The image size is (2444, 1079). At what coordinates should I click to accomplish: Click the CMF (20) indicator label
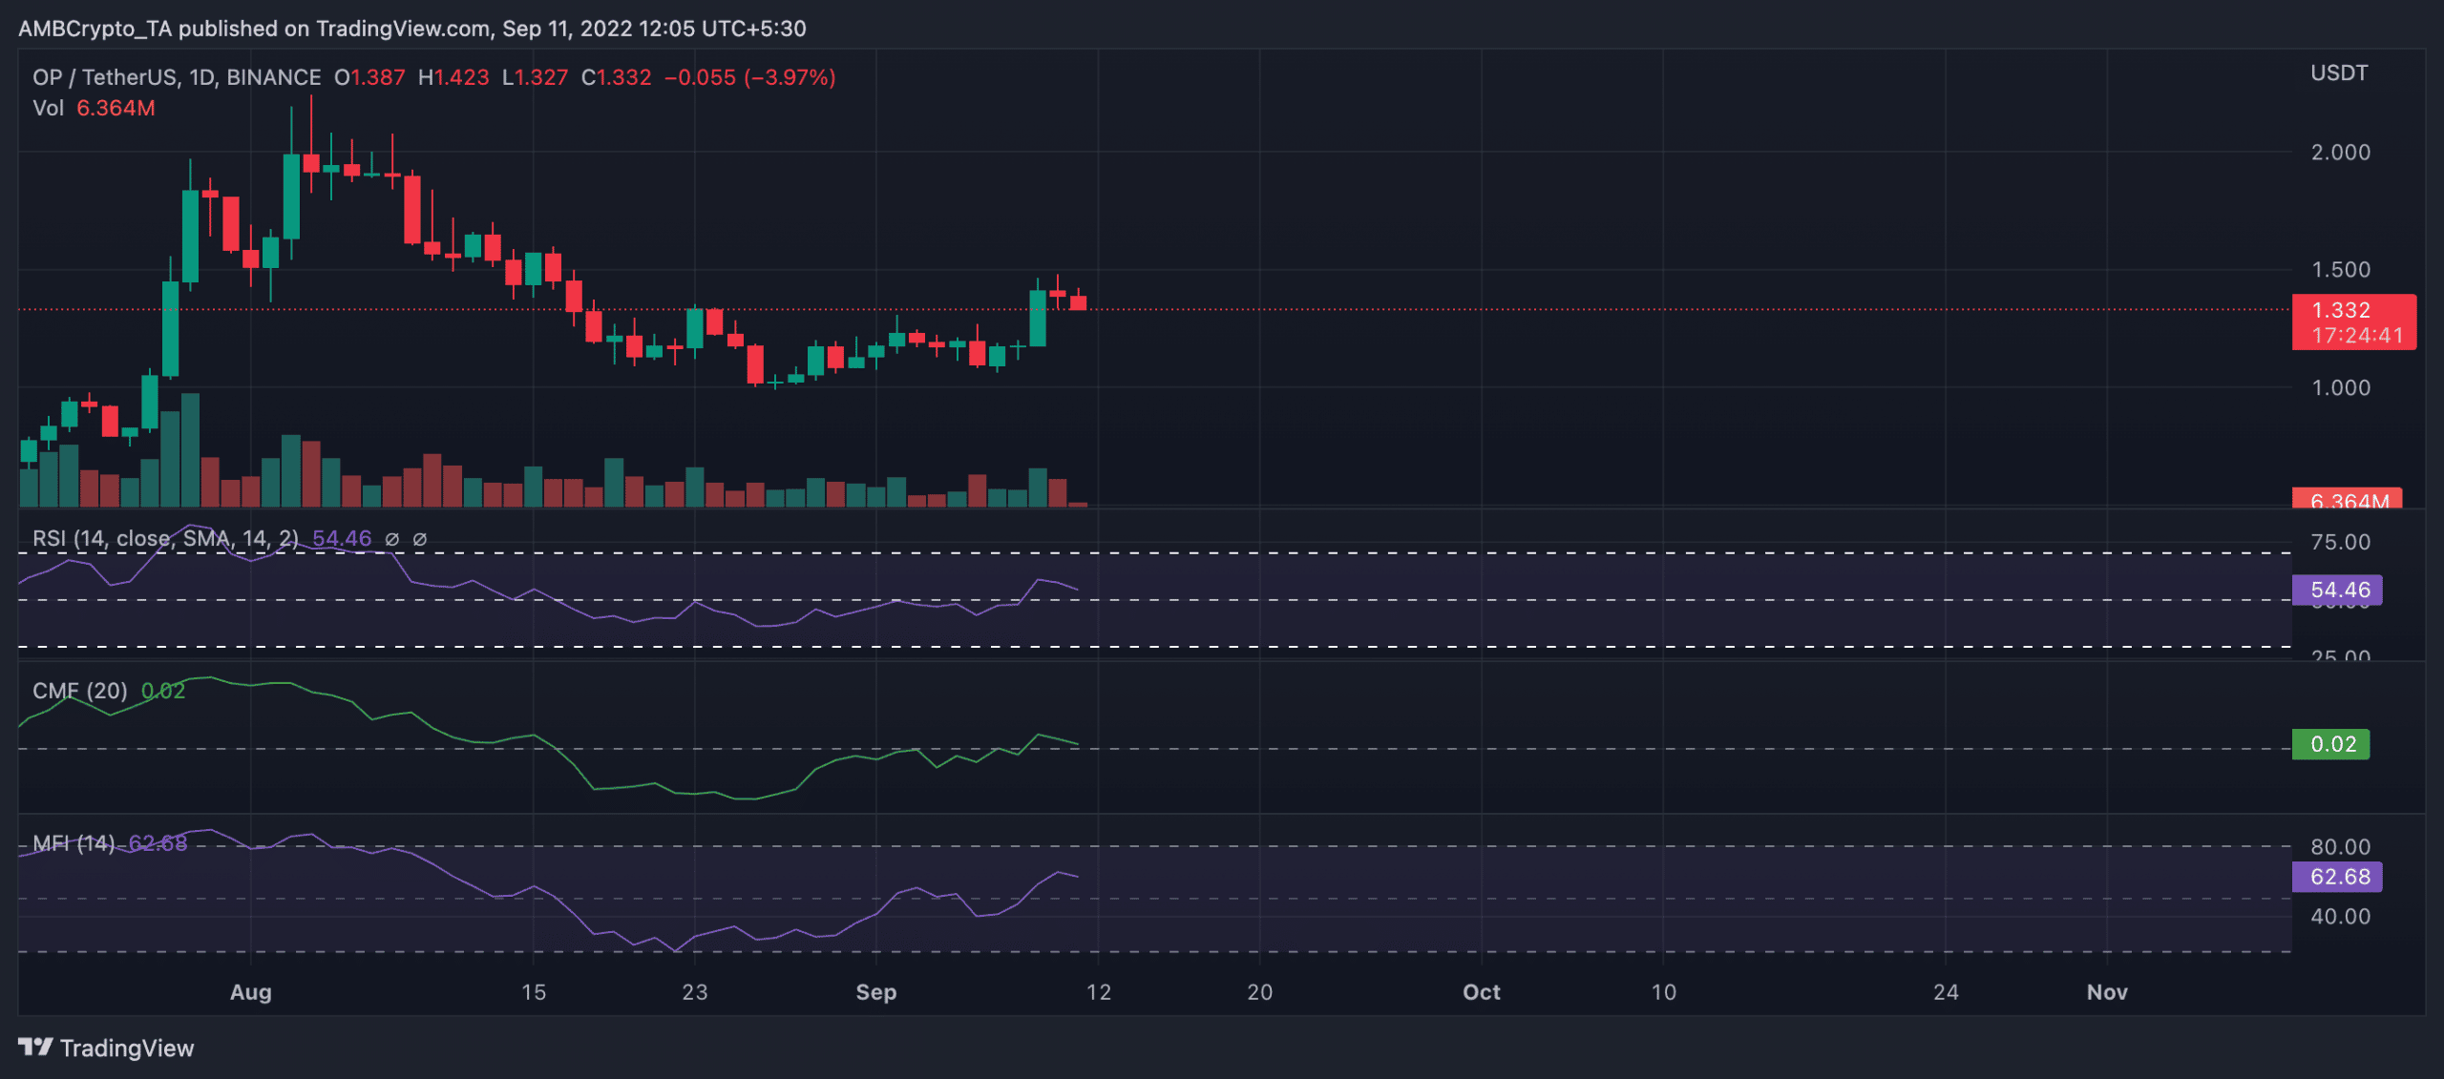coord(80,691)
